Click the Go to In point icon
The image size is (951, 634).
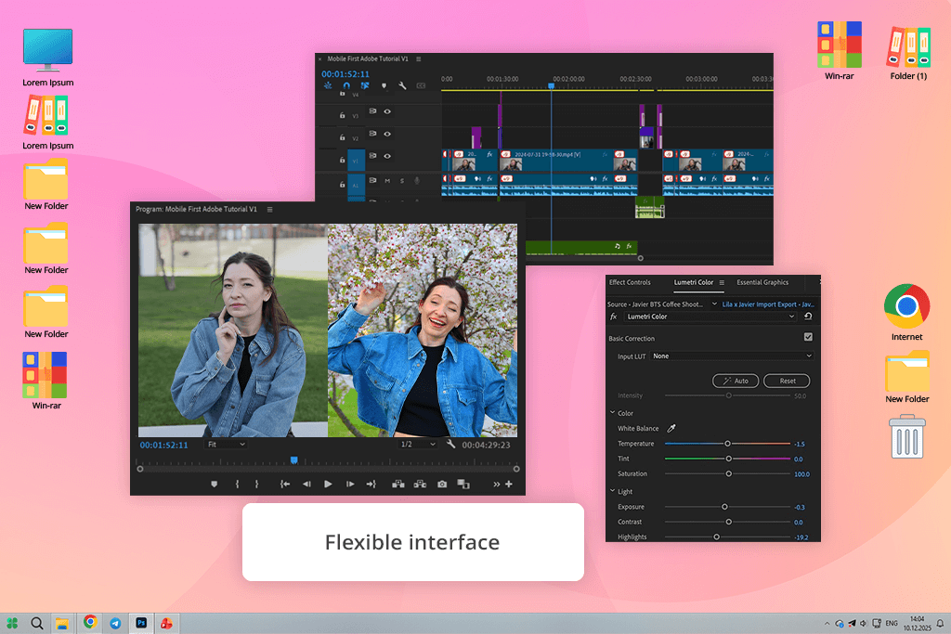pyautogui.click(x=284, y=485)
